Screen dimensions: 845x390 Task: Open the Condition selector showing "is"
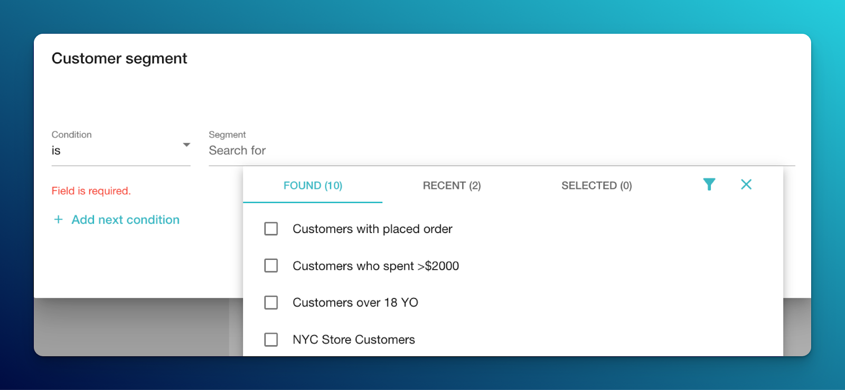tap(116, 151)
